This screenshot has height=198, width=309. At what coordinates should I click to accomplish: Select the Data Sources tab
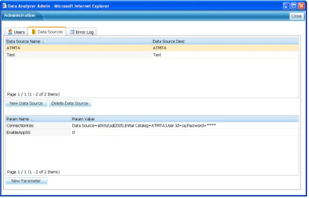tap(47, 31)
